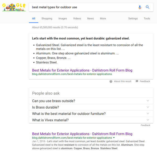Switch to the Shopping tab

47,19
